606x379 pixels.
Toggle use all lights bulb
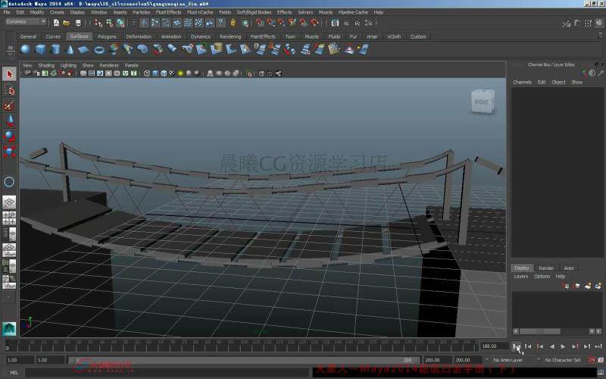pos(180,73)
